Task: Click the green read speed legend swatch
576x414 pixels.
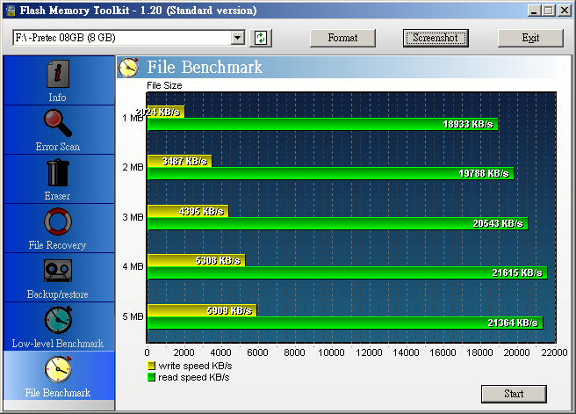Action: tap(151, 377)
